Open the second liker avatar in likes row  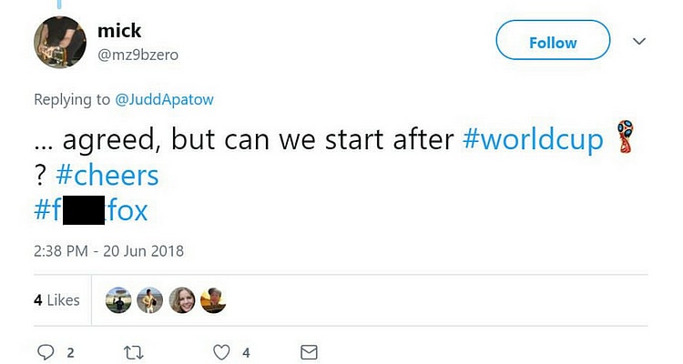151,300
